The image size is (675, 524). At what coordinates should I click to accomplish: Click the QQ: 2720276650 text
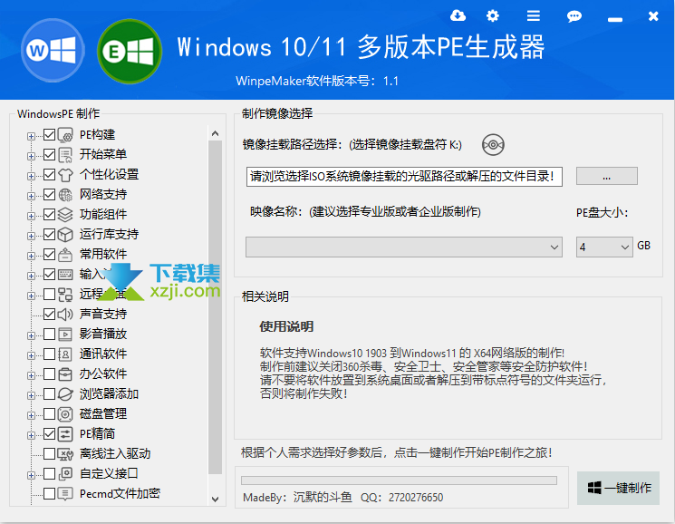(x=401, y=498)
